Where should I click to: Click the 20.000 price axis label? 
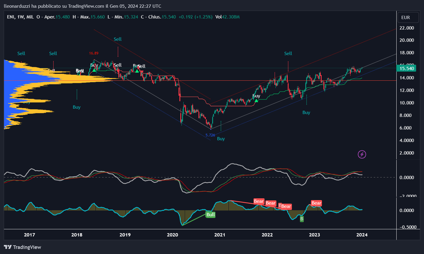(407, 40)
